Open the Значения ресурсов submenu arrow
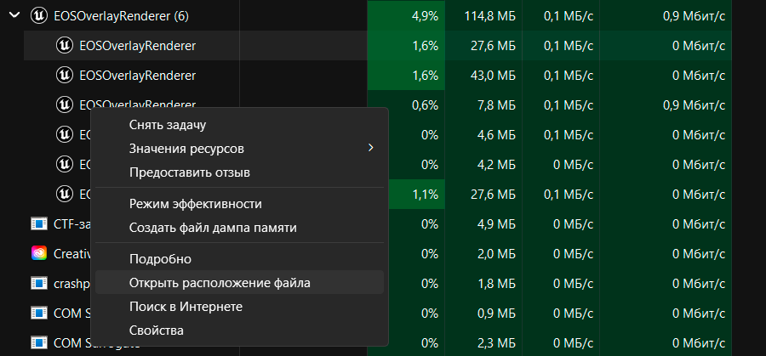Screen dimensions: 766x356 [370, 149]
